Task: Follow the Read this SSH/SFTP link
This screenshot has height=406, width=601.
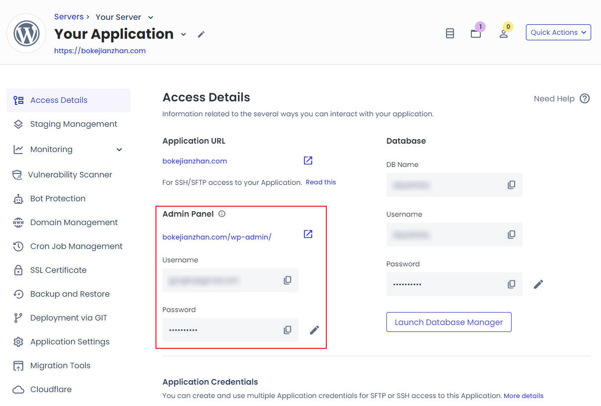Action: pyautogui.click(x=320, y=182)
